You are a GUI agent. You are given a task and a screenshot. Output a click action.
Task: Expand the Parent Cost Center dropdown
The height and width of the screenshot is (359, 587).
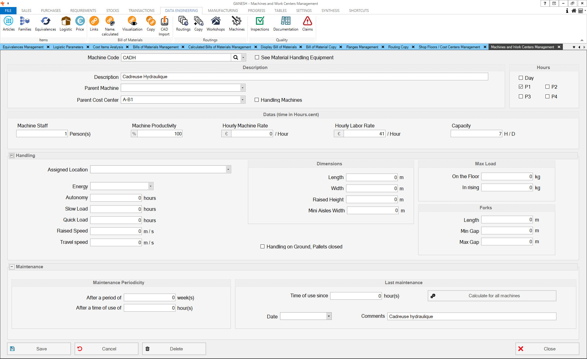click(x=242, y=100)
